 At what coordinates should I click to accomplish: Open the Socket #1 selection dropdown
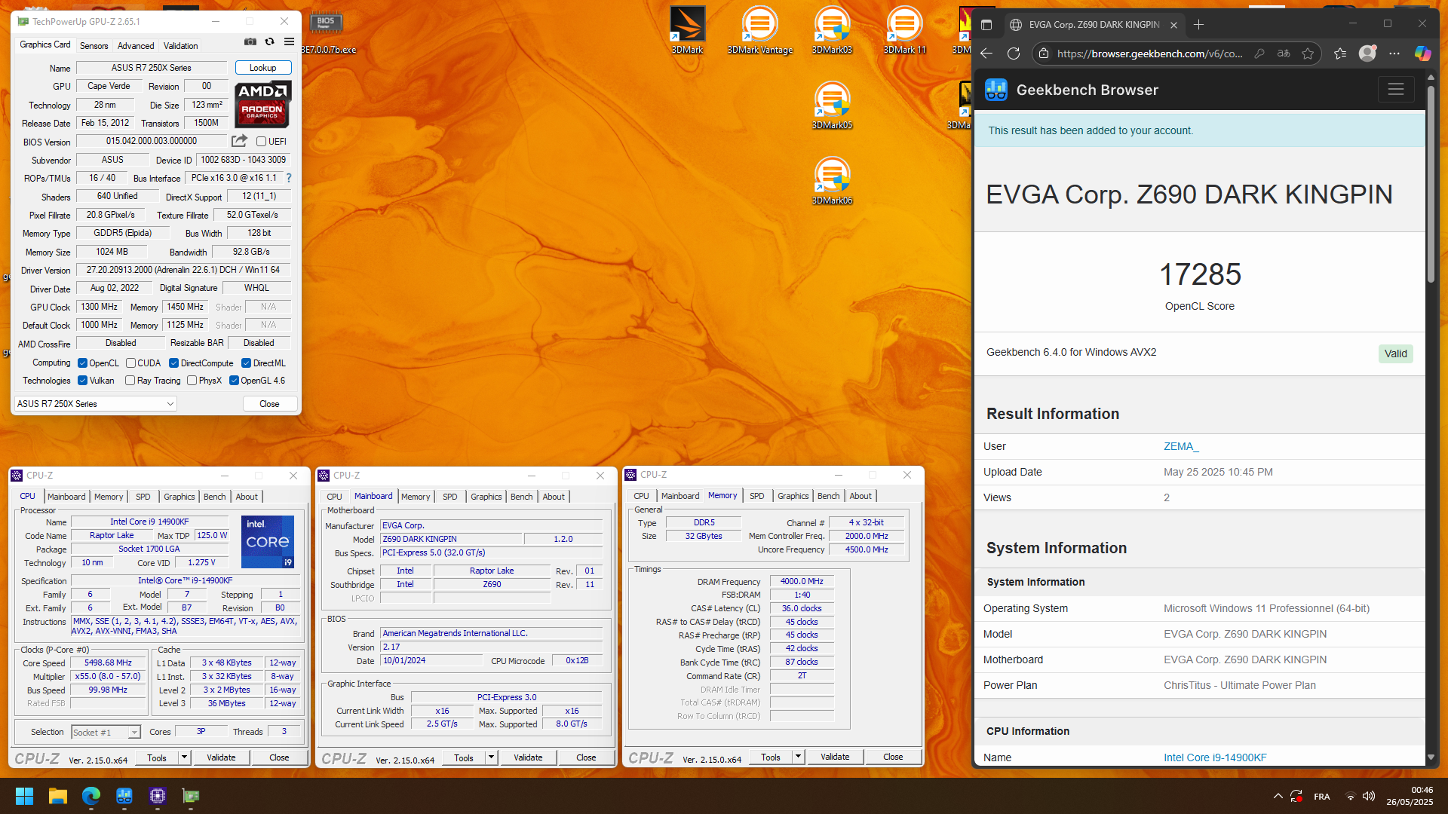coord(106,733)
